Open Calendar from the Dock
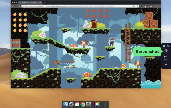The height and width of the screenshot is (108, 171). [x=77, y=104]
